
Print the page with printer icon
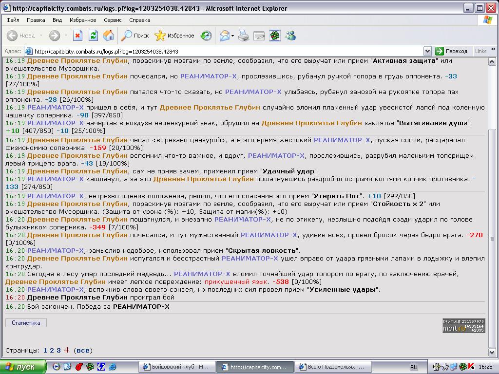point(244,36)
